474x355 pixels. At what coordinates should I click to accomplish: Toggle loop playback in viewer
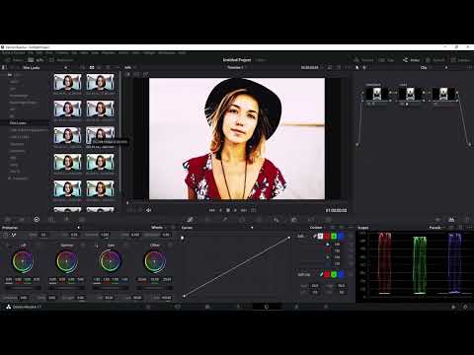[254, 210]
